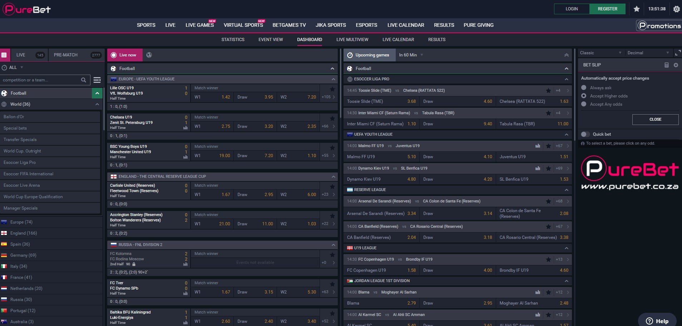Open the LIVE GAMES menu
This screenshot has width=682, height=326.
(x=199, y=25)
